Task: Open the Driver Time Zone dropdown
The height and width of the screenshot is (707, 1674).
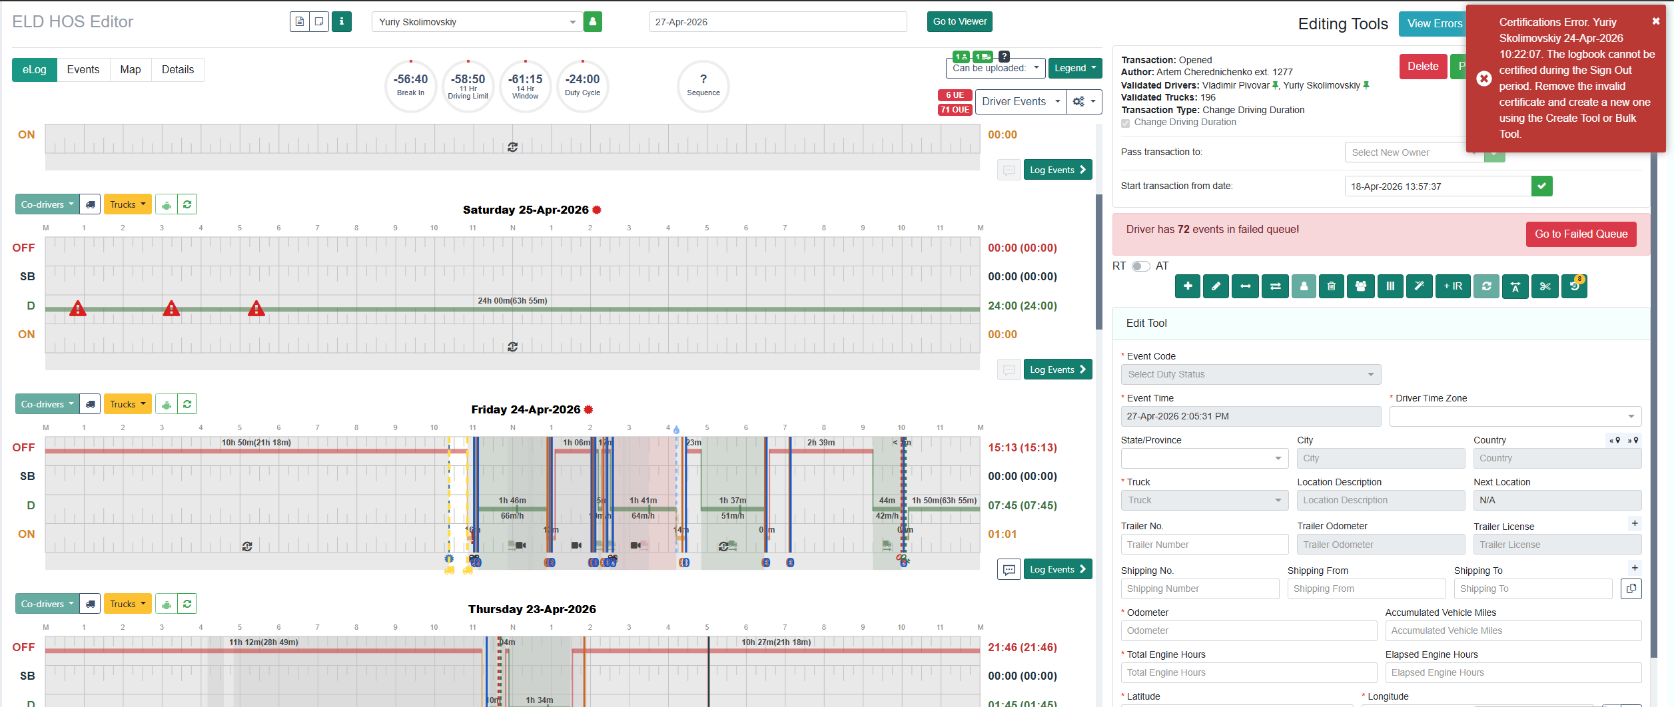Action: point(1515,416)
